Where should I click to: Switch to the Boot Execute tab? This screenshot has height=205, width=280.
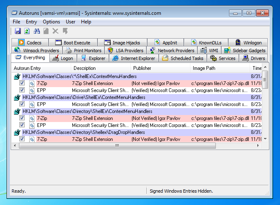point(73,42)
